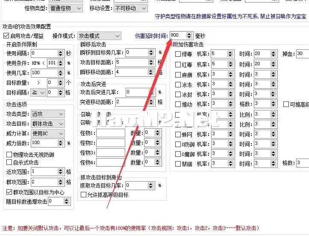Open 移动设置 dropdown
Viewport: 309px width, 237px height.
tap(131, 9)
